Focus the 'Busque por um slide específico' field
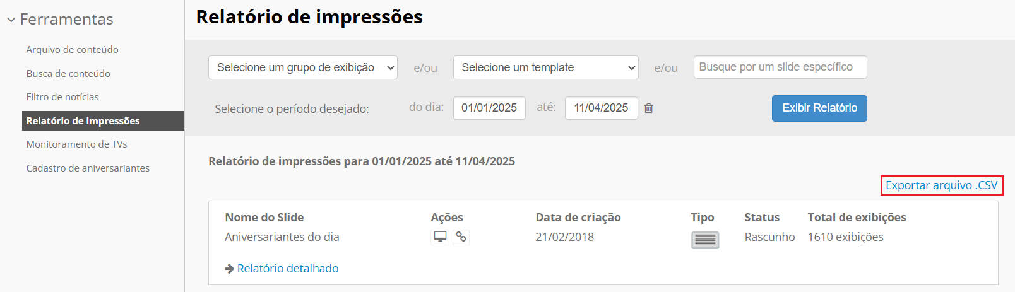The width and height of the screenshot is (1015, 292). [780, 67]
